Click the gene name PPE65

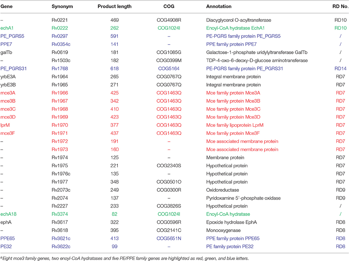(x=8, y=238)
